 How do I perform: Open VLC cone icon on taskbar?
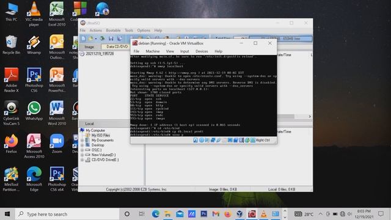point(263,214)
